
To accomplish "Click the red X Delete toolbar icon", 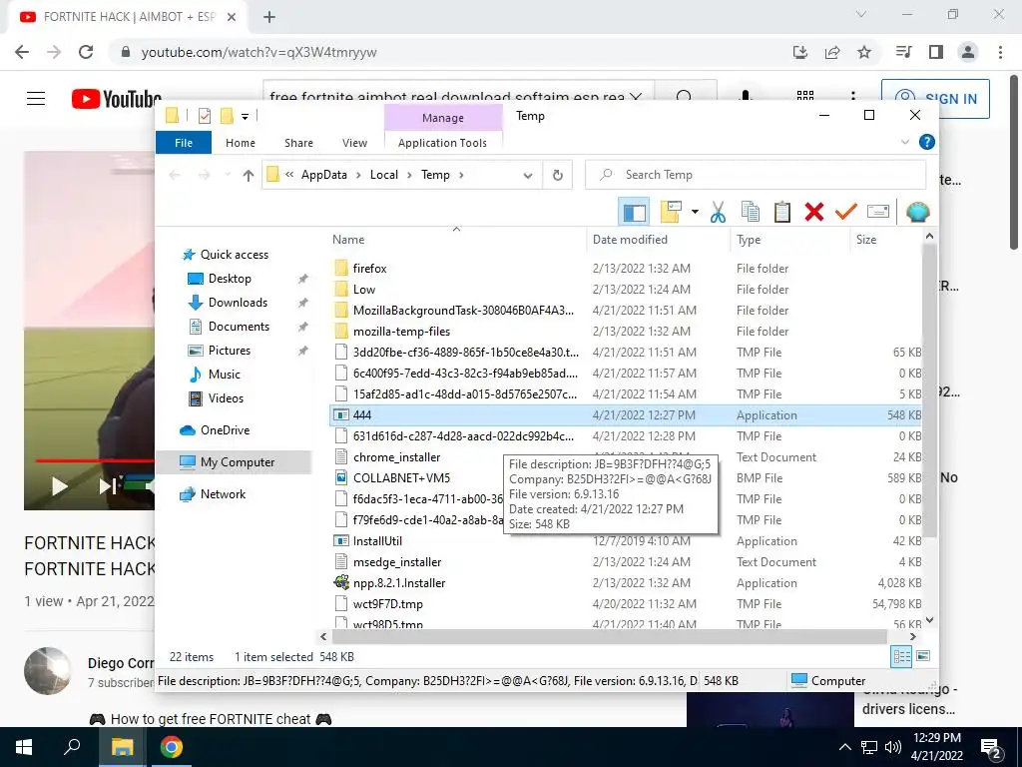I will [x=814, y=212].
